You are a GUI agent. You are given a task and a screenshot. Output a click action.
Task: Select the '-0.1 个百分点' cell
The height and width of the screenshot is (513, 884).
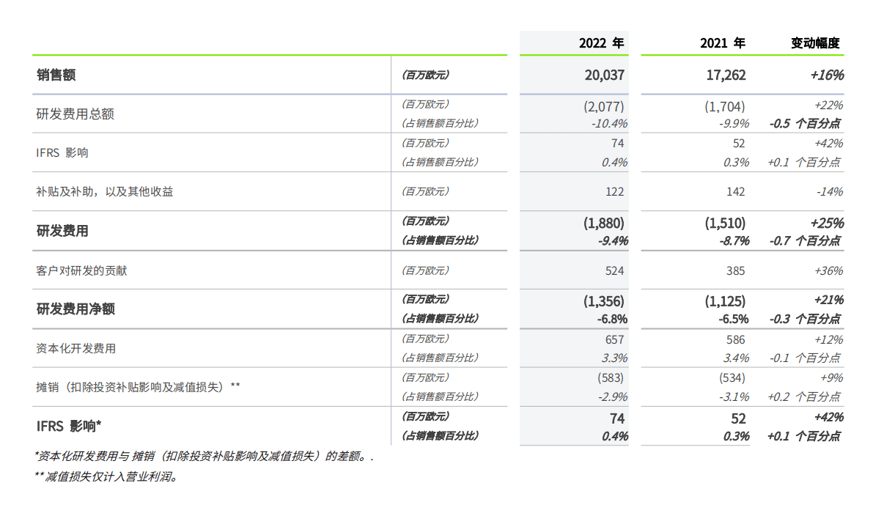tap(805, 358)
